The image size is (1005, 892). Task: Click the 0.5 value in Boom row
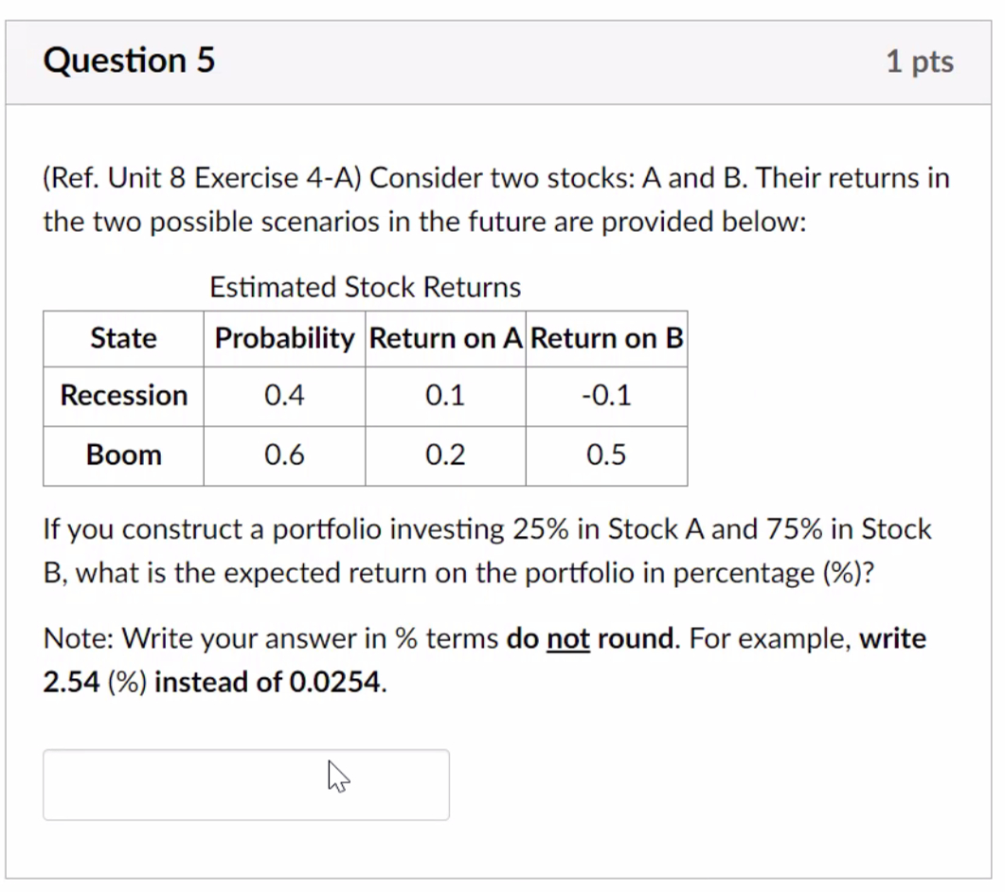[606, 455]
